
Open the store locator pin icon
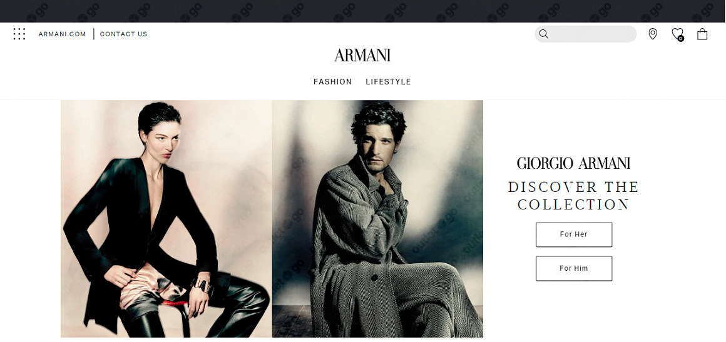click(652, 34)
